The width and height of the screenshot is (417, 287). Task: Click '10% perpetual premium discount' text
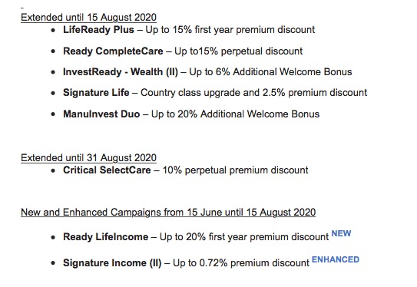pos(235,170)
